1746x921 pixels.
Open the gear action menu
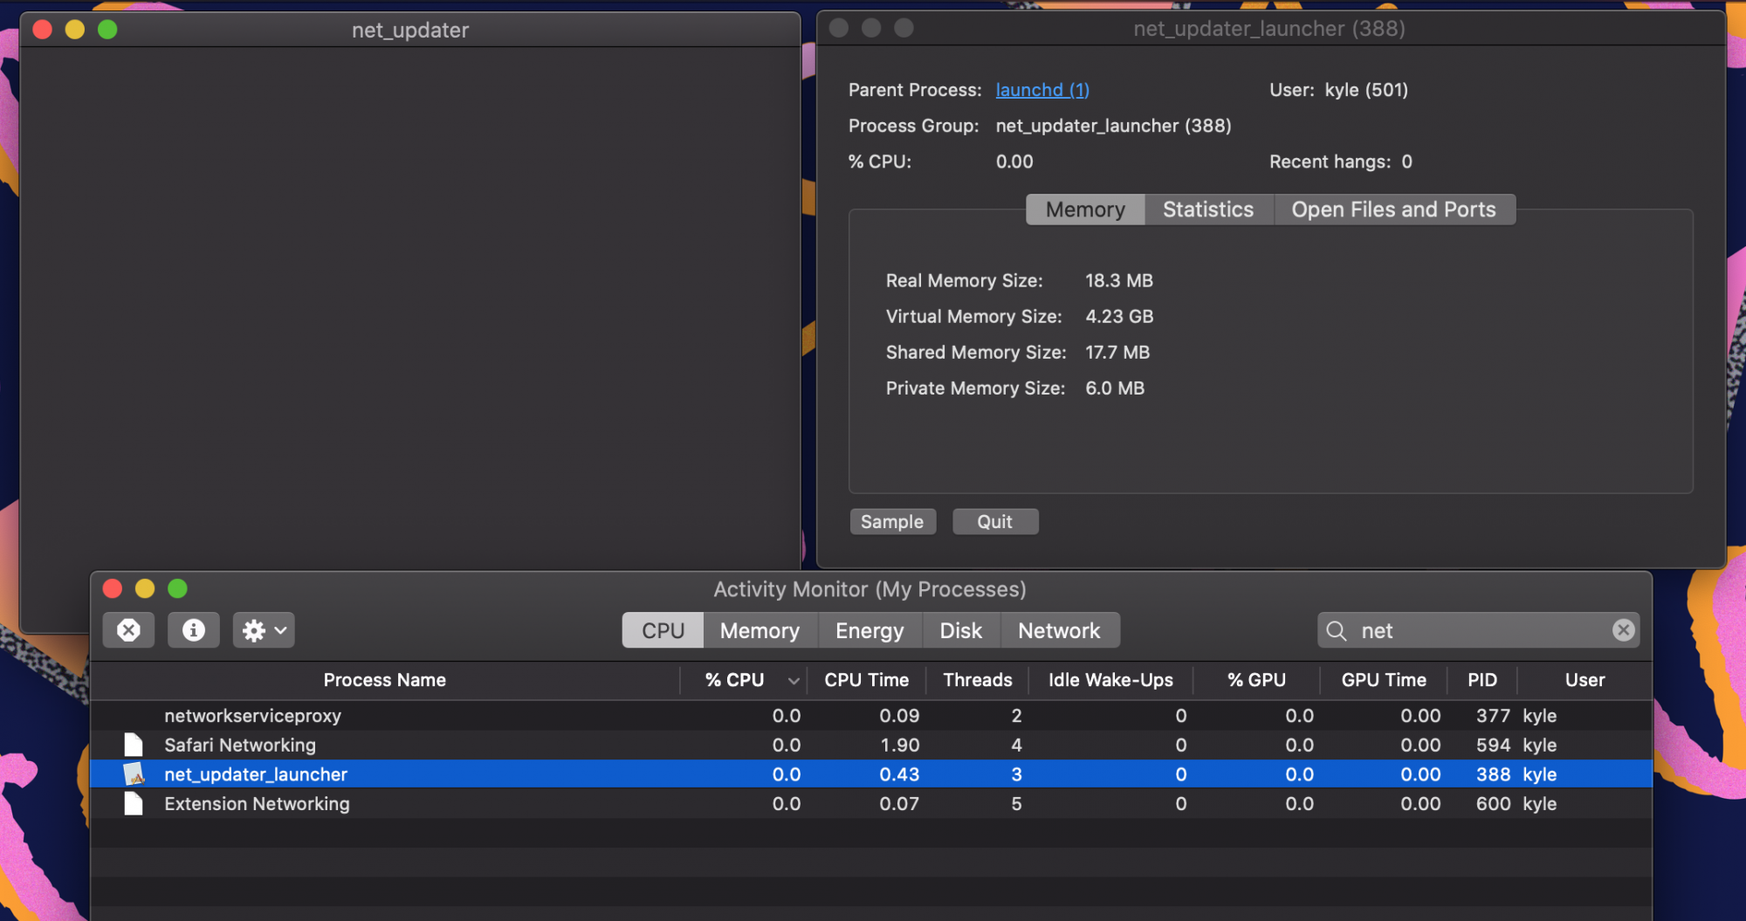(264, 630)
